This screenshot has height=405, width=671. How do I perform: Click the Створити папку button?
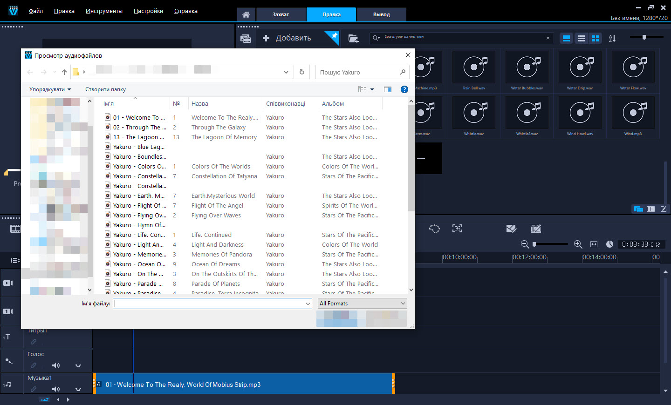click(x=105, y=89)
